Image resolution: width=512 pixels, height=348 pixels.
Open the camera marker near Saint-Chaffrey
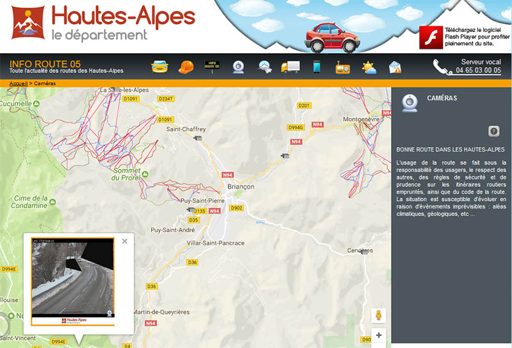pos(197,138)
